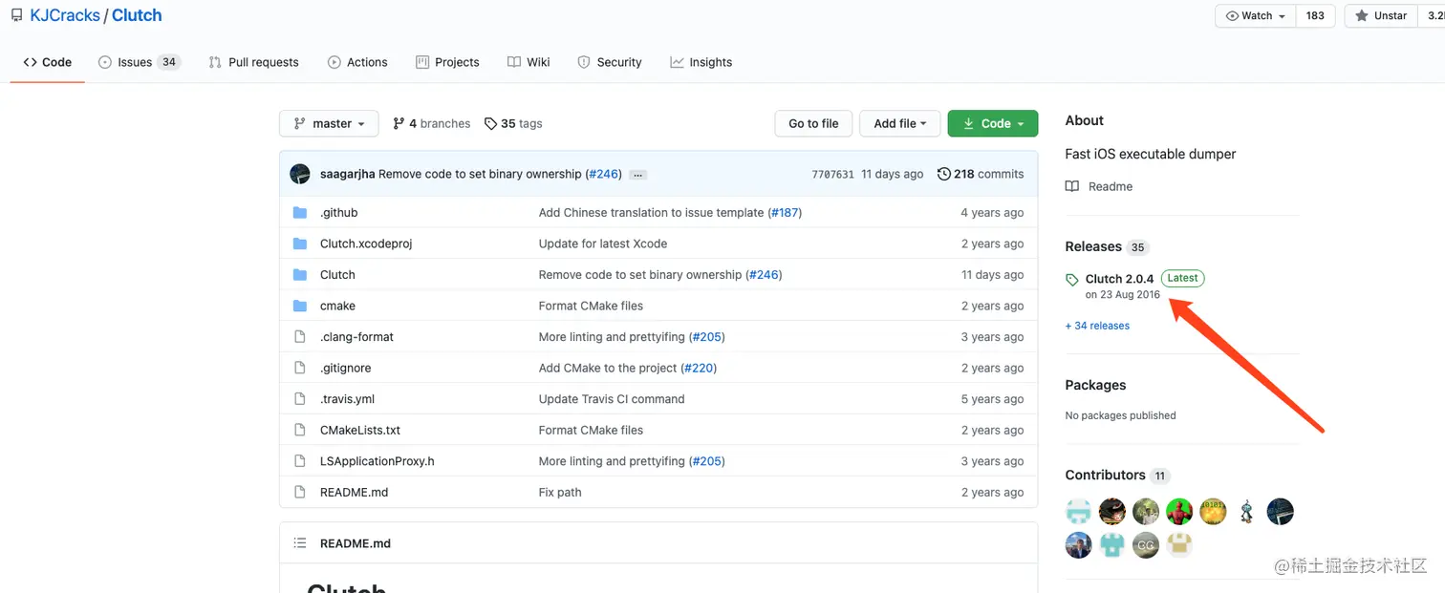This screenshot has width=1445, height=593.
Task: View the 4 branches link
Action: pyautogui.click(x=431, y=123)
